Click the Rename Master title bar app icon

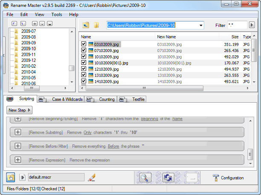coord(6,5)
